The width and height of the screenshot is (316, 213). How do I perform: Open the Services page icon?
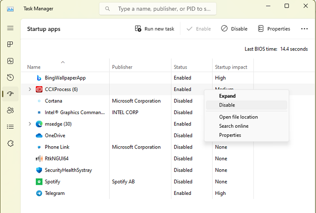(10, 143)
